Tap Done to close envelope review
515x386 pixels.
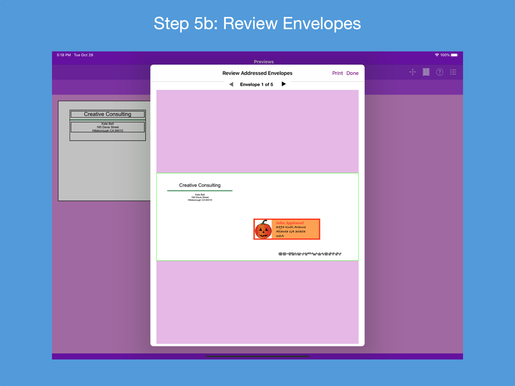point(352,73)
